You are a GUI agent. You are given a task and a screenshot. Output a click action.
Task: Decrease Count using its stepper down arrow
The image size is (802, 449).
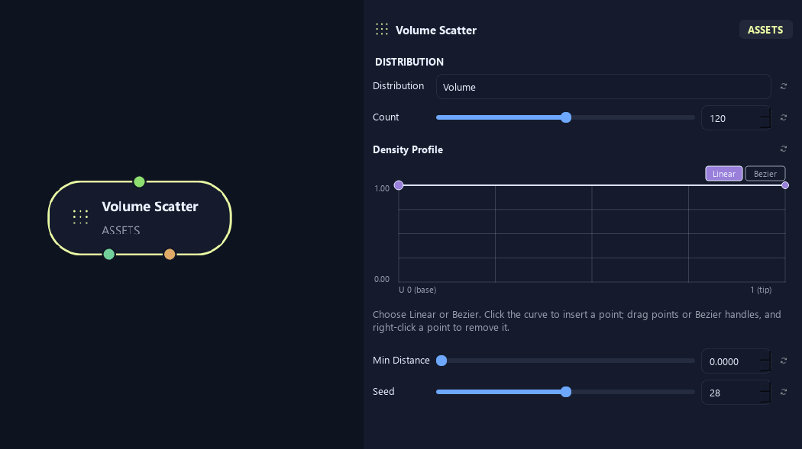[x=765, y=123]
